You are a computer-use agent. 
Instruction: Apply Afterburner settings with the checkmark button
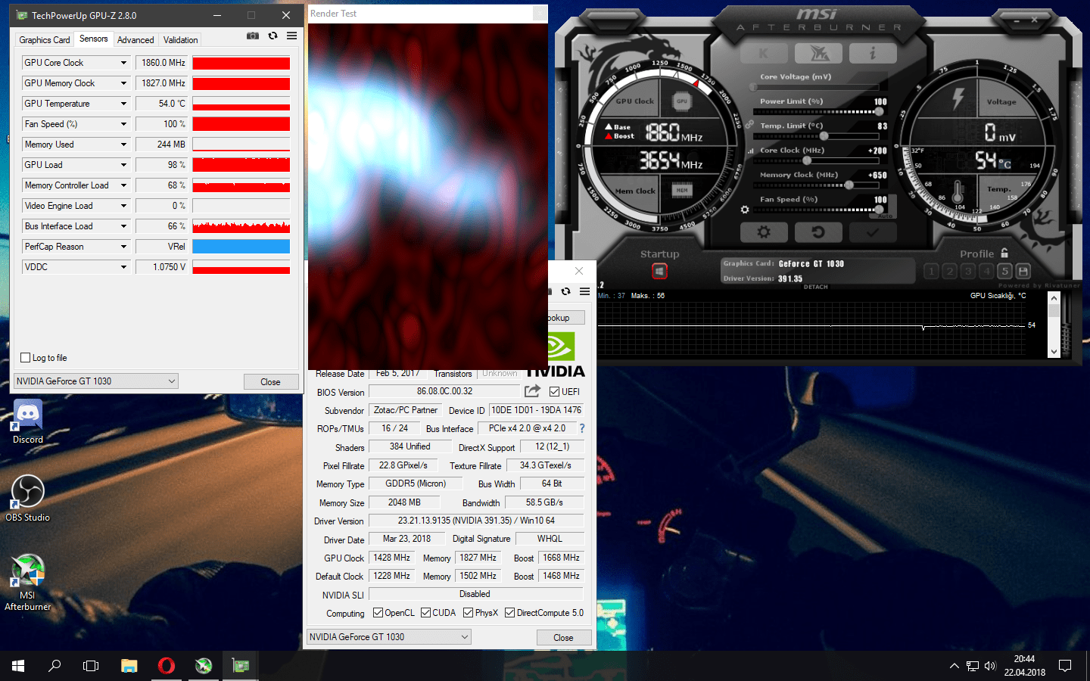(x=872, y=232)
